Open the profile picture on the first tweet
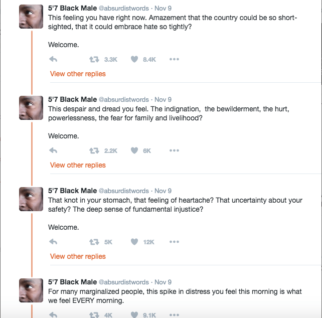This screenshot has width=322, height=318. pos(31,17)
